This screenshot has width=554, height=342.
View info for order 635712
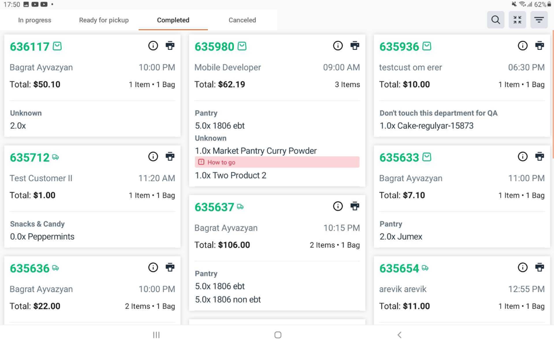tap(153, 156)
